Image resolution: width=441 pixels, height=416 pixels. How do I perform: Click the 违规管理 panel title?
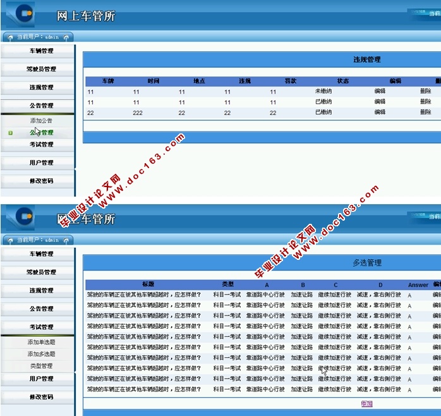pyautogui.click(x=367, y=59)
